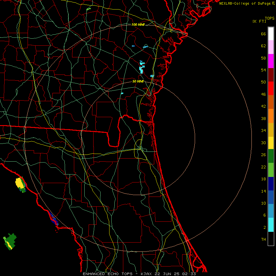This screenshot has width=276, height=276.
Task: Click the light blue 14 kft legend swatch
Action: [x=271, y=211]
